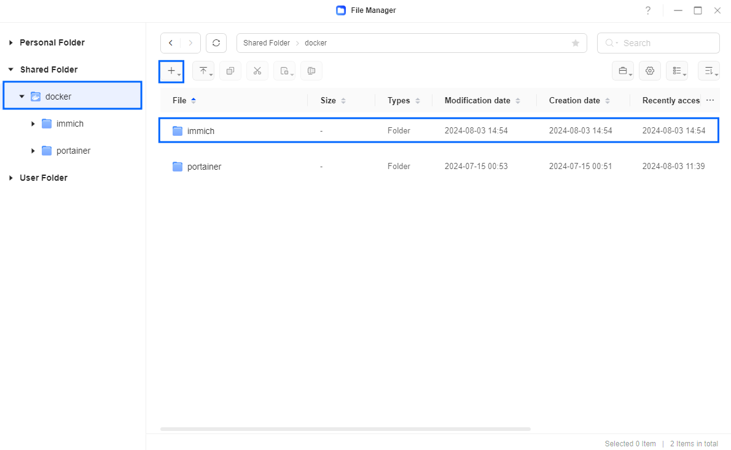The image size is (731, 450).
Task: Collapse the docker folder in sidebar
Action: coord(21,97)
